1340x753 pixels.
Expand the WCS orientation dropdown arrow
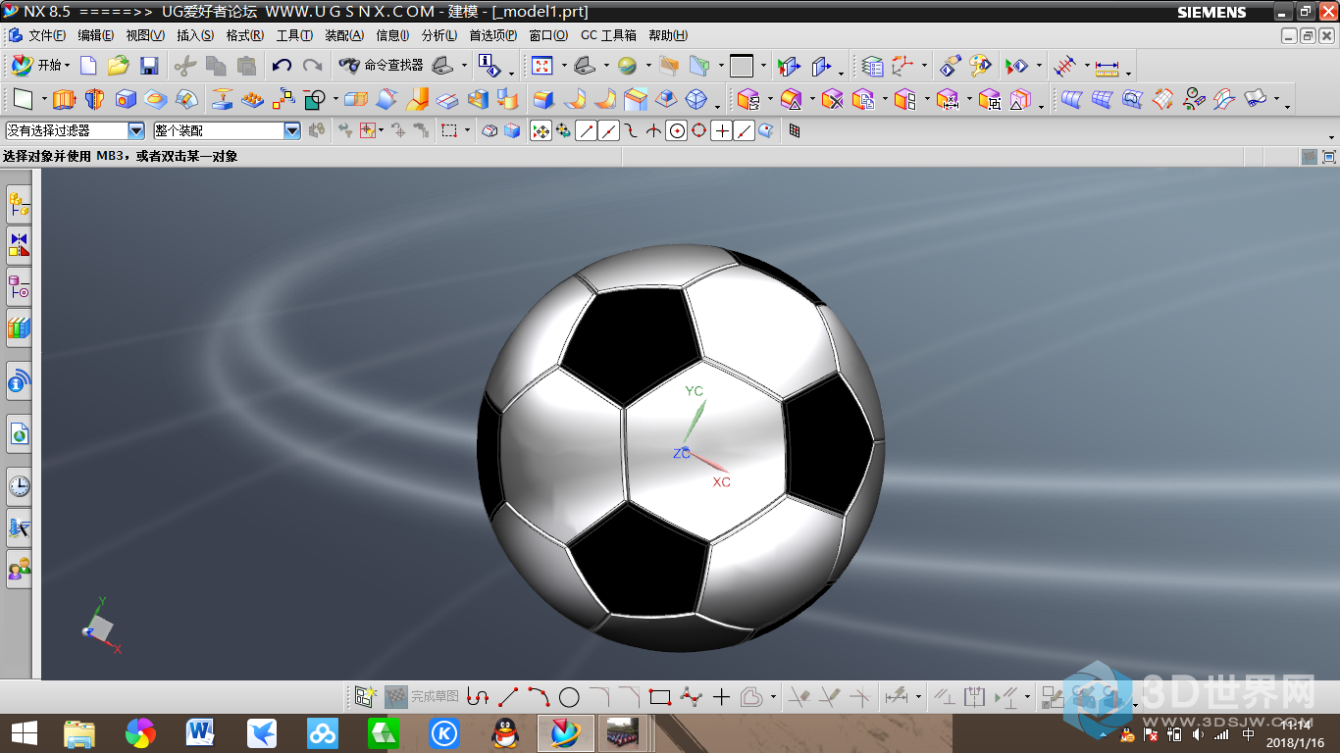point(925,66)
